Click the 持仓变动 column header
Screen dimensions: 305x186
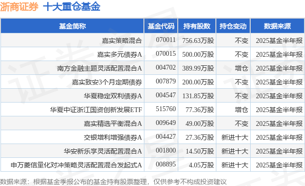point(233,26)
